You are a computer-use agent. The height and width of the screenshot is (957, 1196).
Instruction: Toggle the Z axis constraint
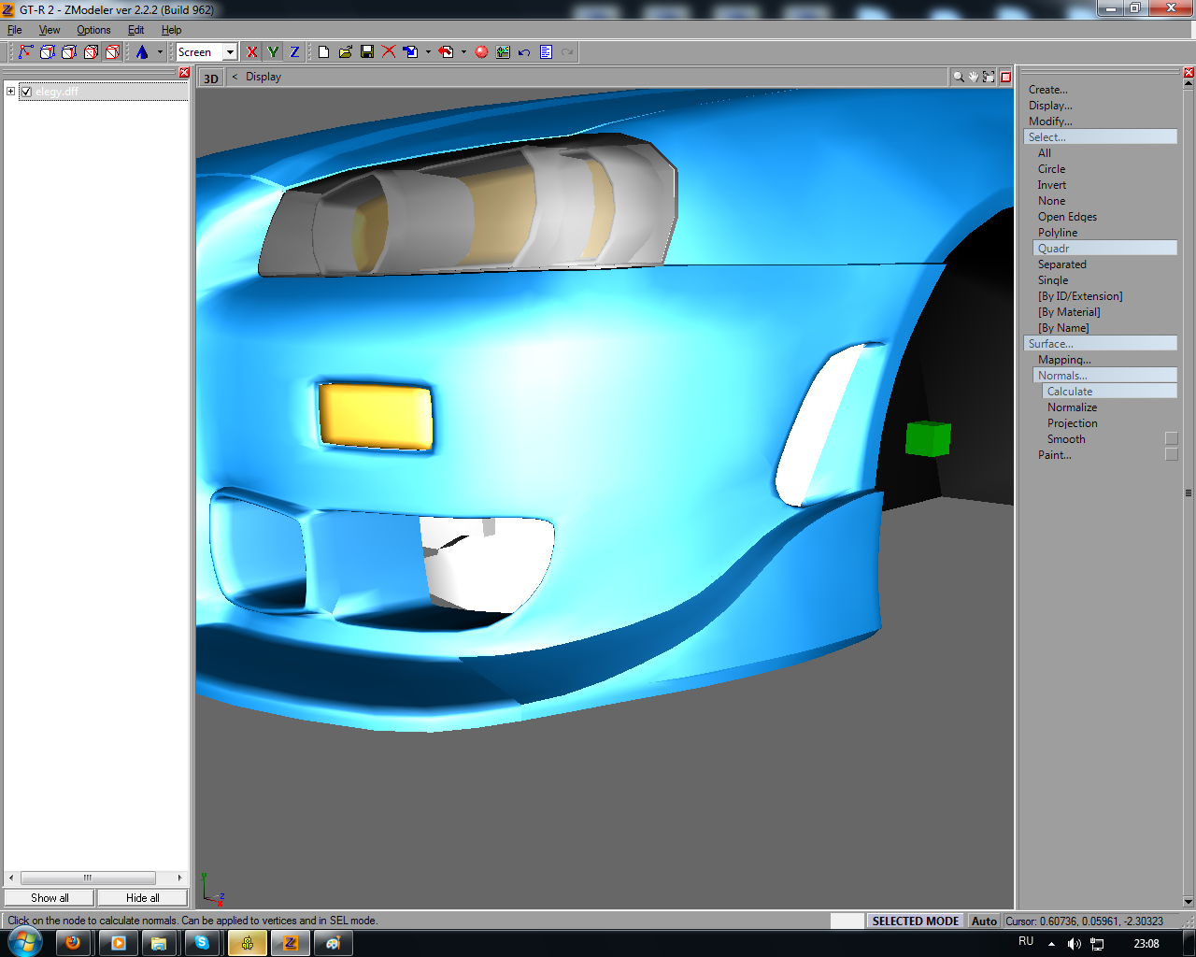pos(294,52)
